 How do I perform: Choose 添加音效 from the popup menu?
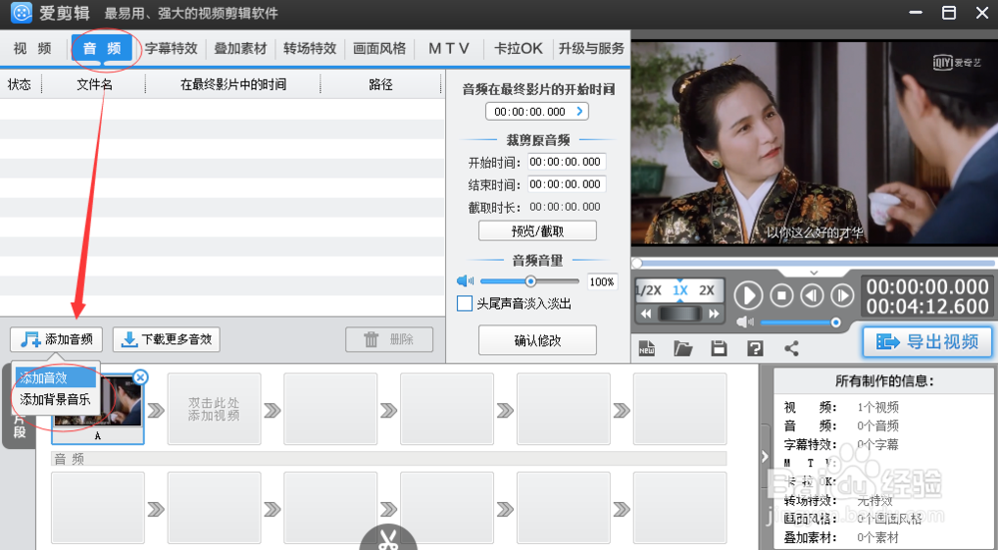point(55,378)
